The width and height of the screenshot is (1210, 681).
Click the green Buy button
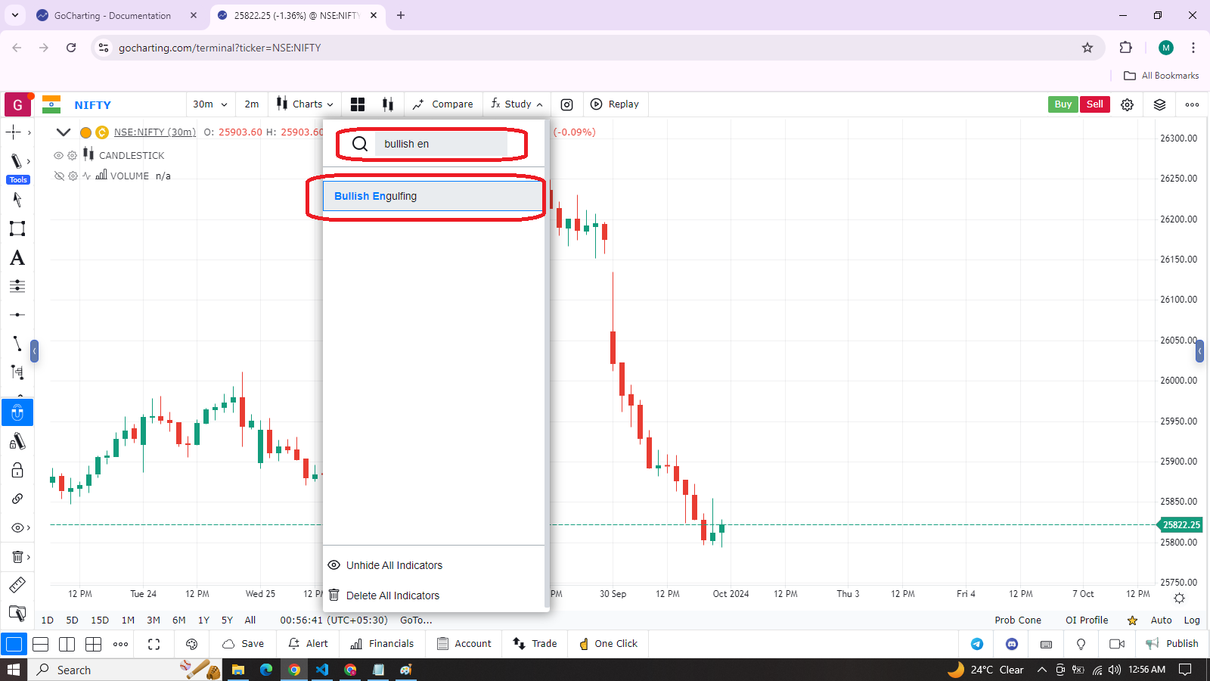pos(1063,104)
